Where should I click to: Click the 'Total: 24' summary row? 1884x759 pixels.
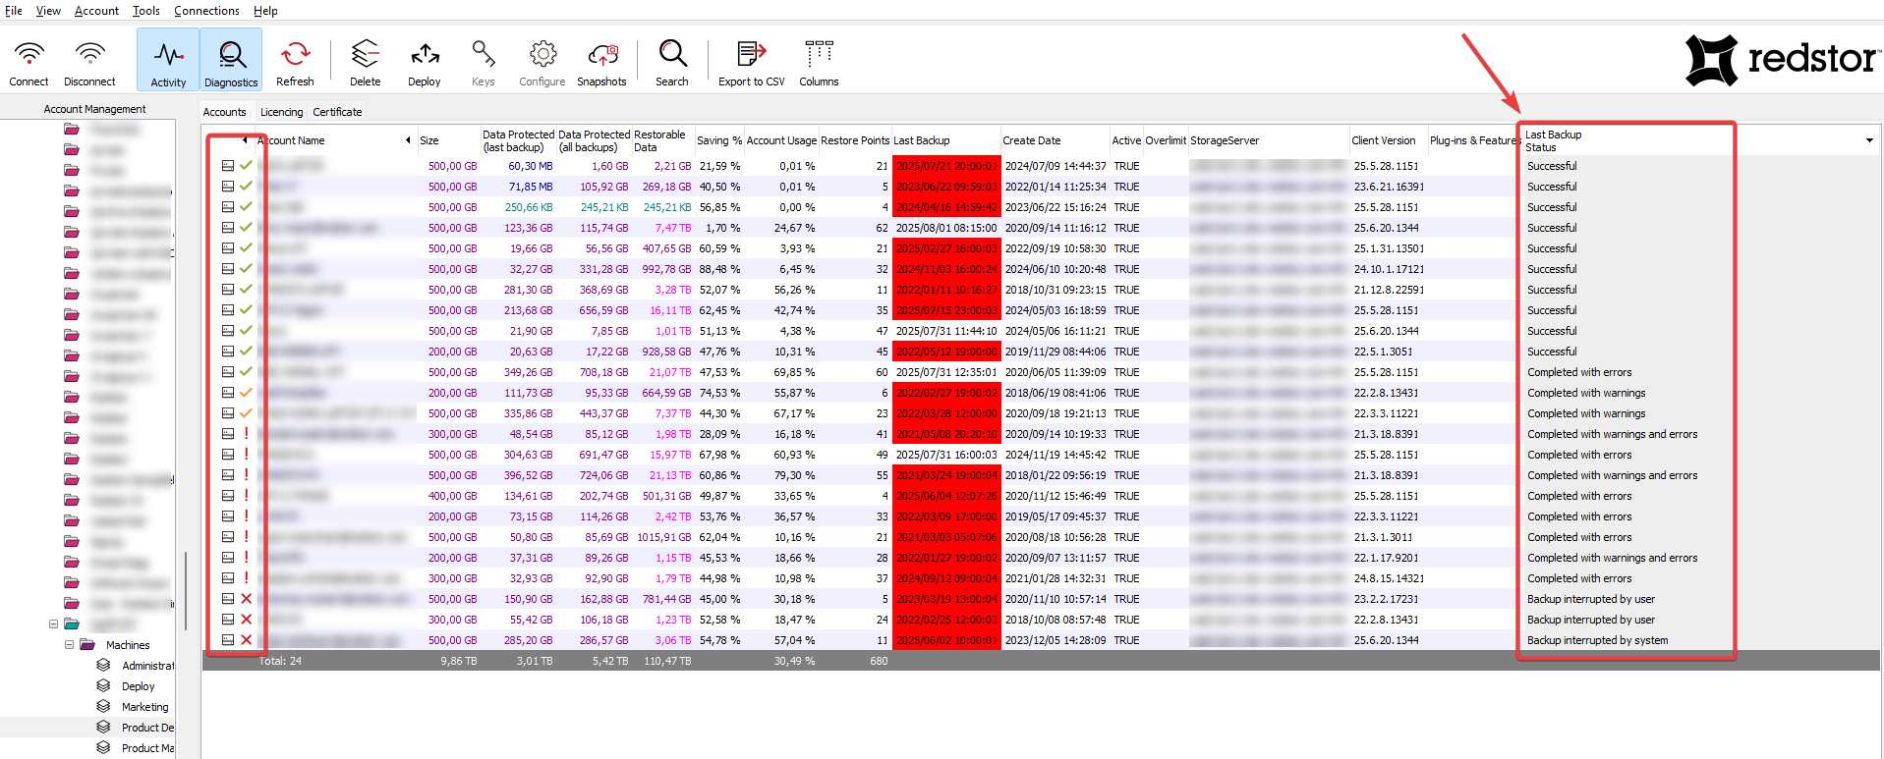[1041, 661]
